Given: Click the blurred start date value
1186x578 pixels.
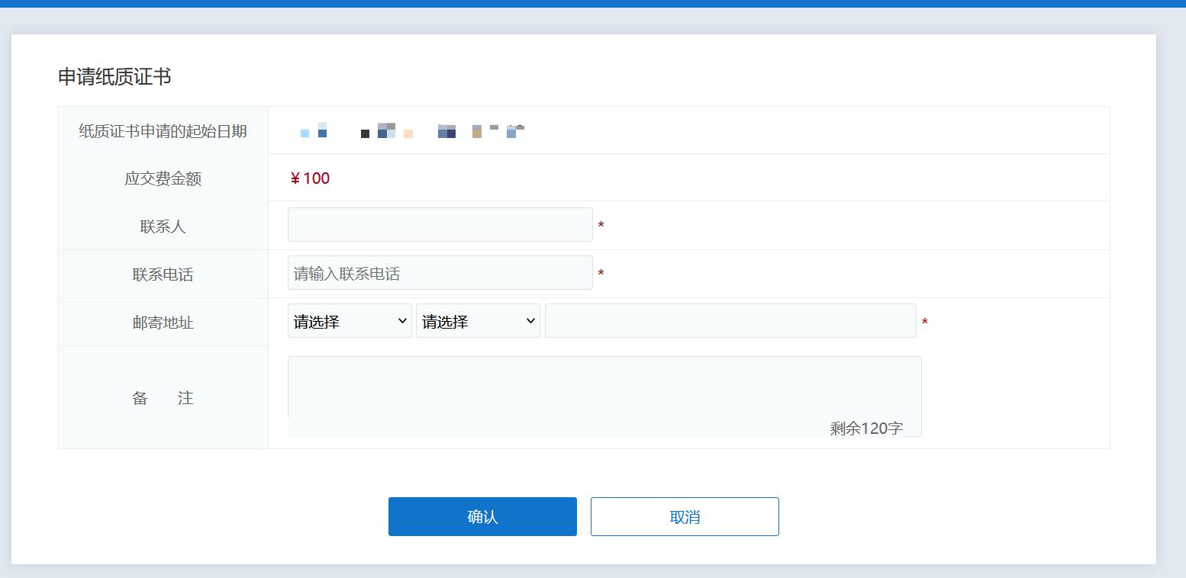Looking at the screenshot, I should (412, 131).
